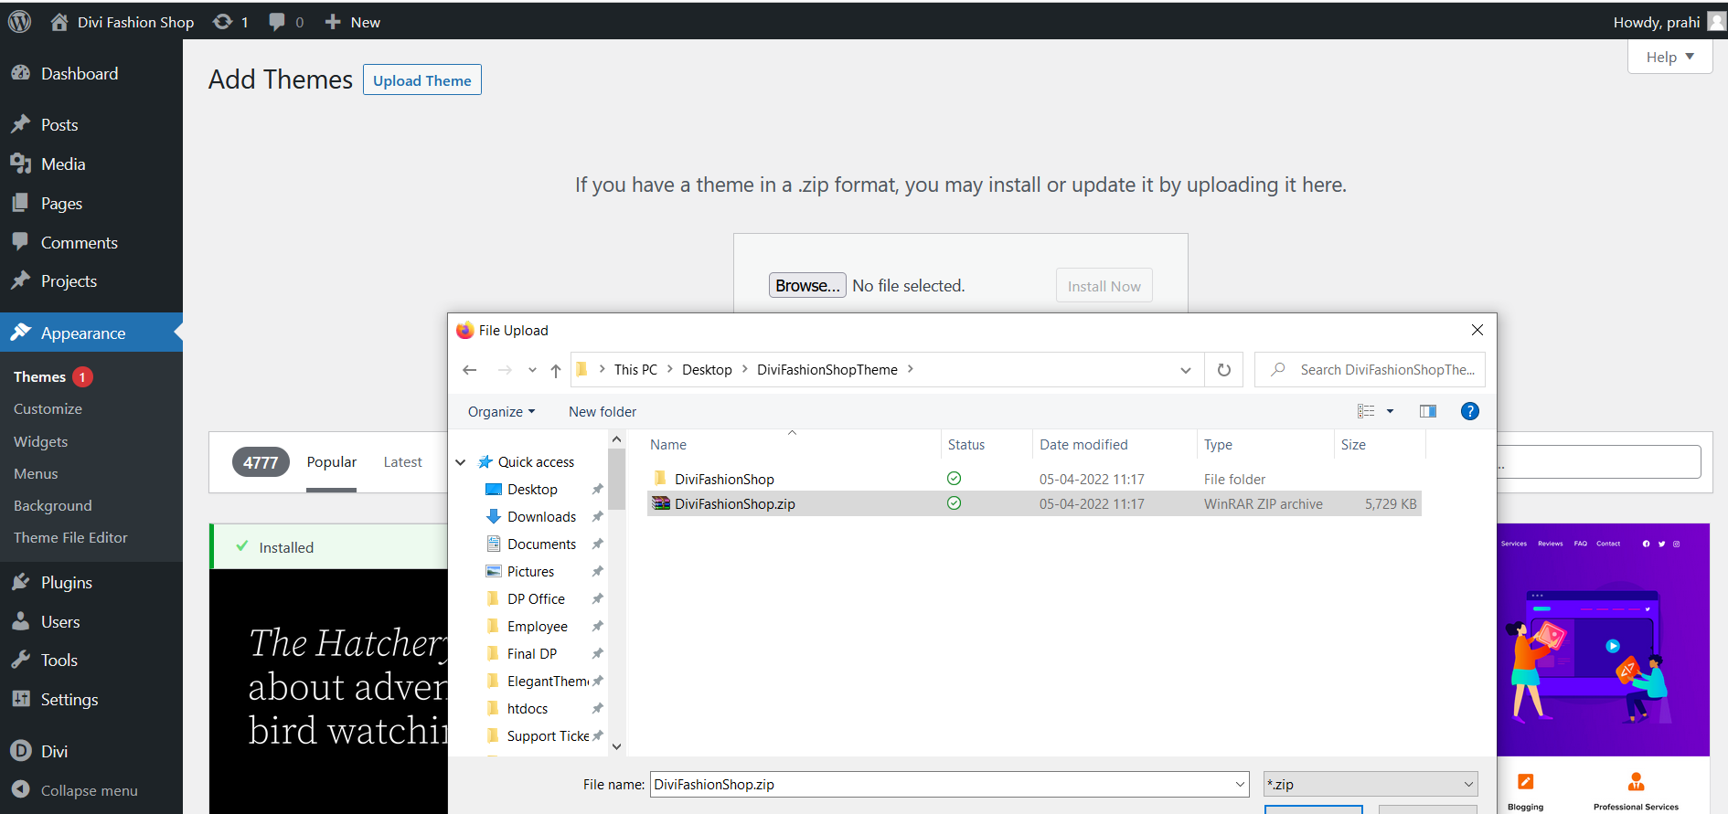The height and width of the screenshot is (814, 1728).
Task: Open recent locations dropdown arrow
Action: 532,370
